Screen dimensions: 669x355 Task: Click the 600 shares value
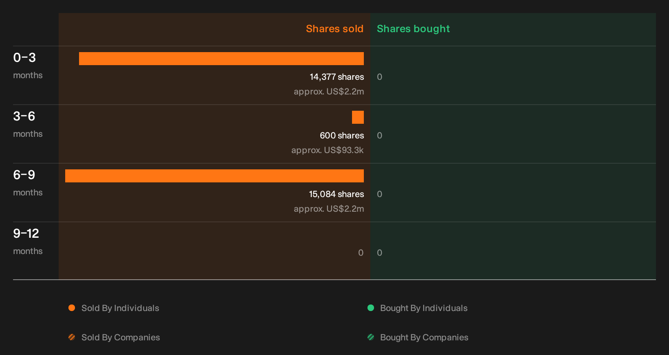tap(342, 136)
